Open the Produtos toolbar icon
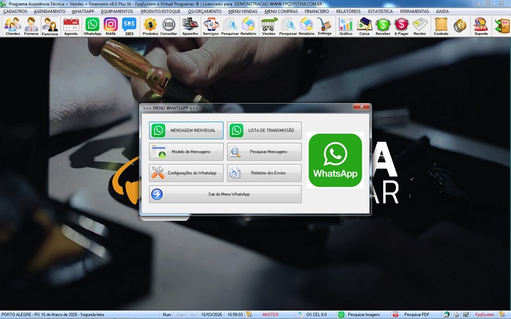511x319 pixels. coord(150,26)
